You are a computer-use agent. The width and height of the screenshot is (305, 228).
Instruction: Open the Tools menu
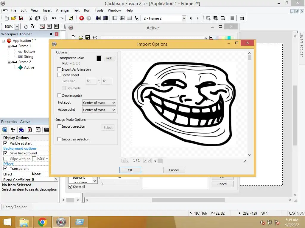tap(99, 10)
